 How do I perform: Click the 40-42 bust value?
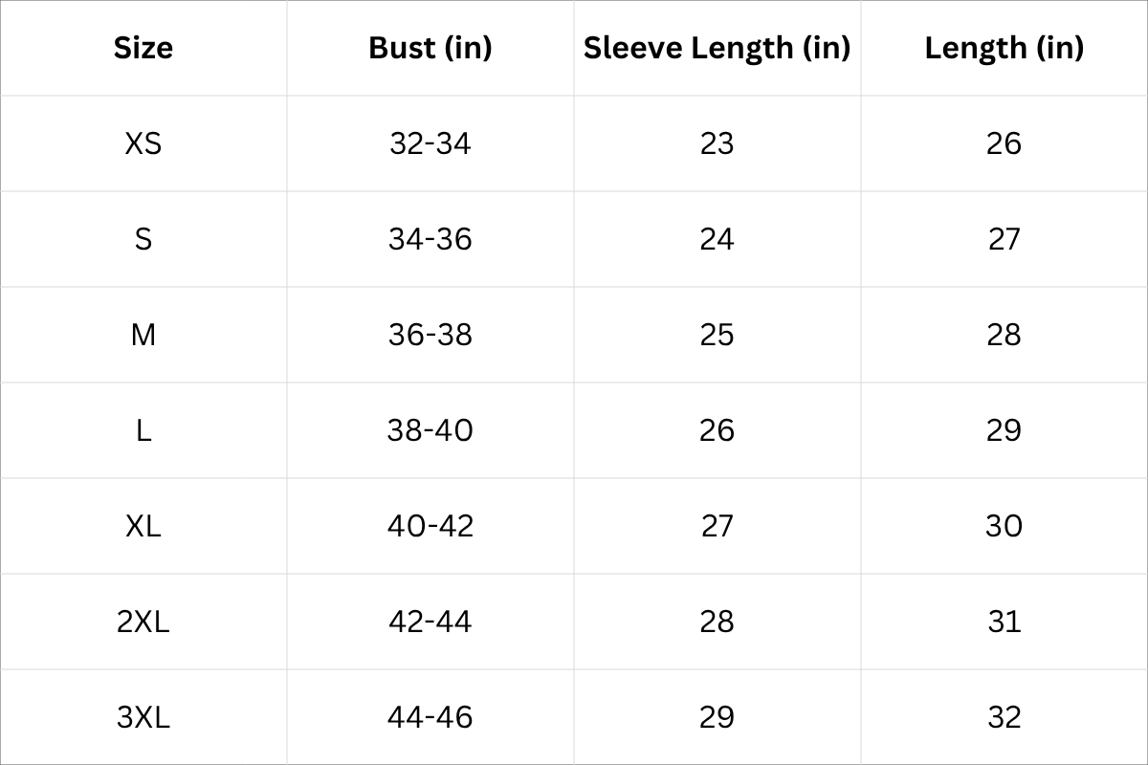pos(430,526)
